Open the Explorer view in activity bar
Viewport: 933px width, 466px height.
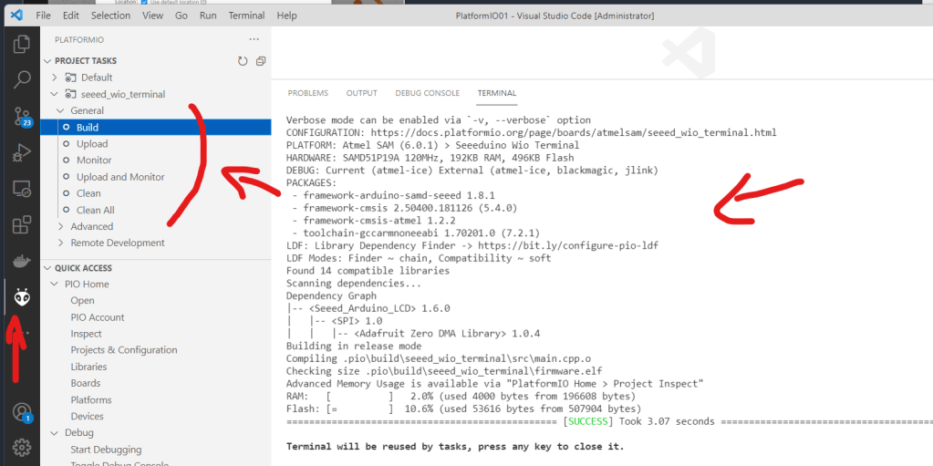click(22, 43)
